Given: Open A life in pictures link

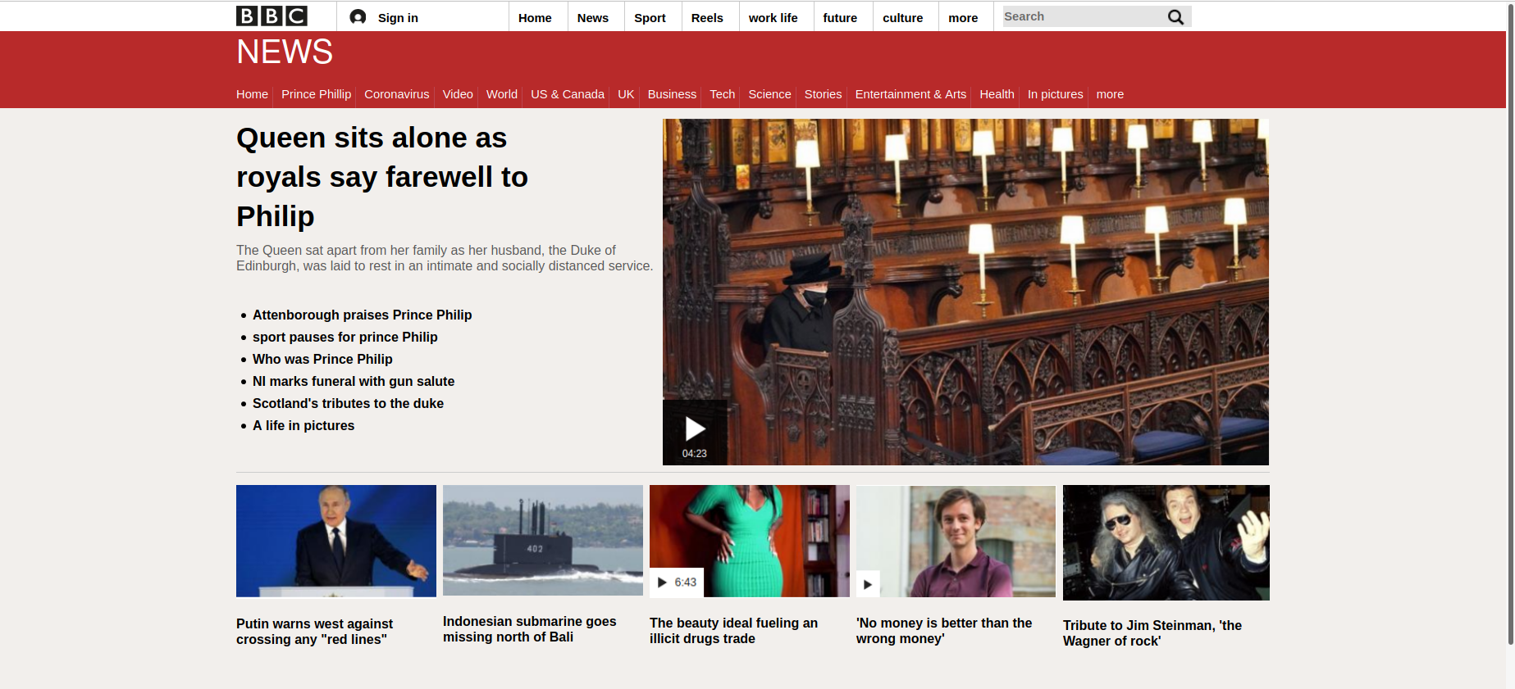Looking at the screenshot, I should click(303, 425).
